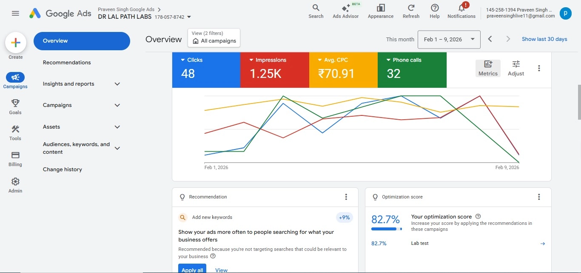The image size is (581, 273).
Task: Click the Refresh icon
Action: click(411, 8)
